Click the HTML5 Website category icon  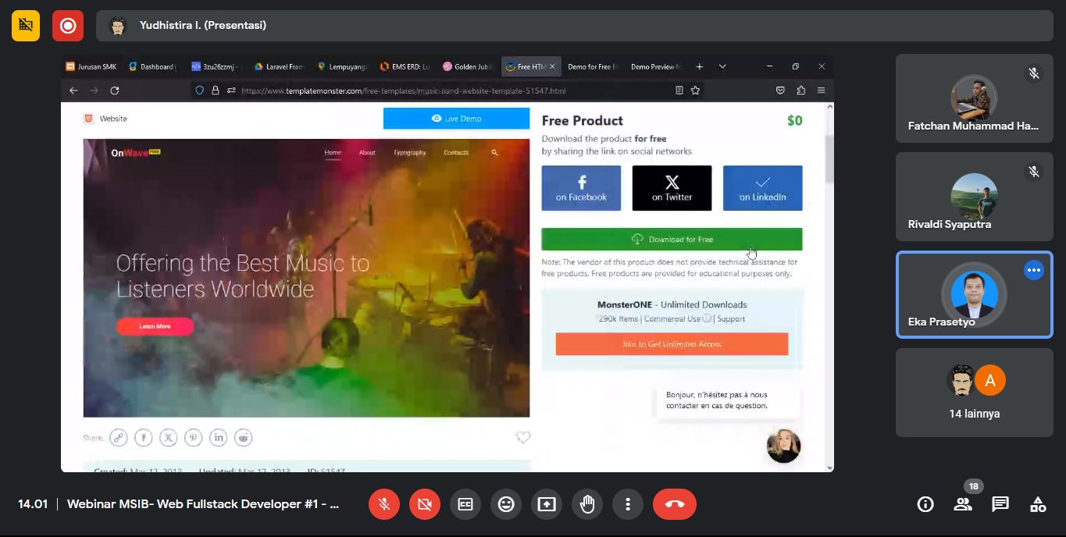click(x=88, y=119)
